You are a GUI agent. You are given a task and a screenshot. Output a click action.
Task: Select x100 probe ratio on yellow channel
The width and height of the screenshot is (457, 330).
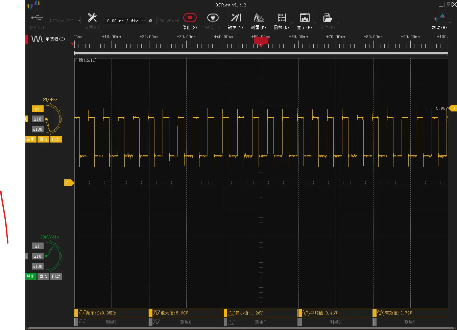click(x=38, y=129)
